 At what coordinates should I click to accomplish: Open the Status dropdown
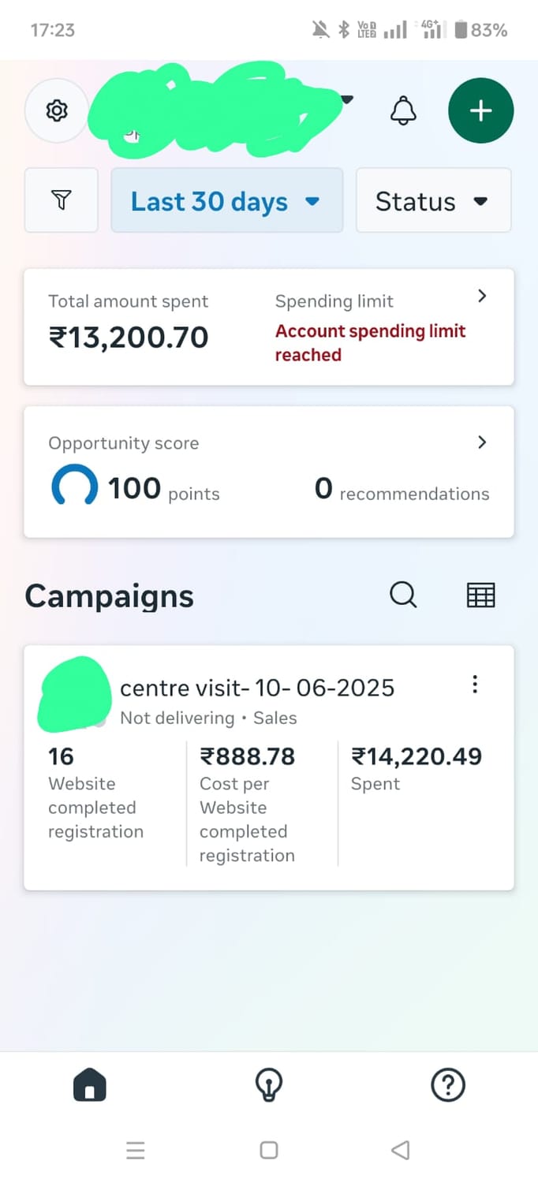433,201
